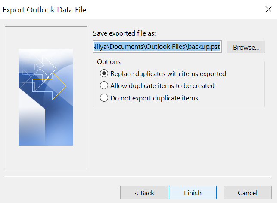Image resolution: width=277 pixels, height=203 pixels.
Task: Click the 'Do not export duplicate items' label
Action: pos(154,98)
